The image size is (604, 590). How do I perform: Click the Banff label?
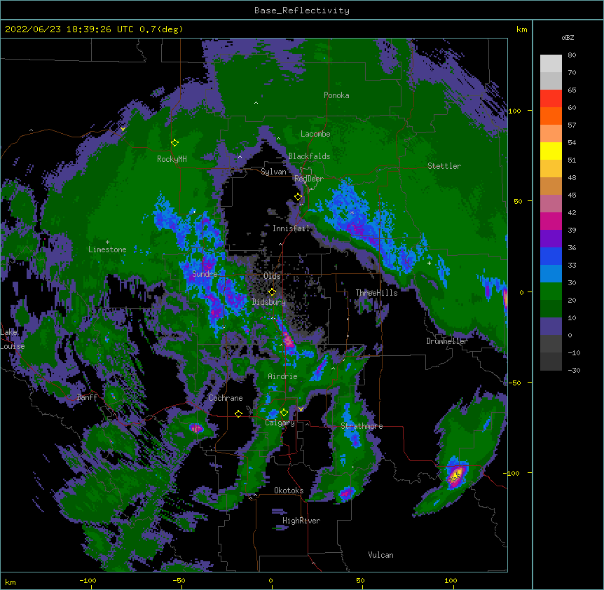[x=87, y=397]
